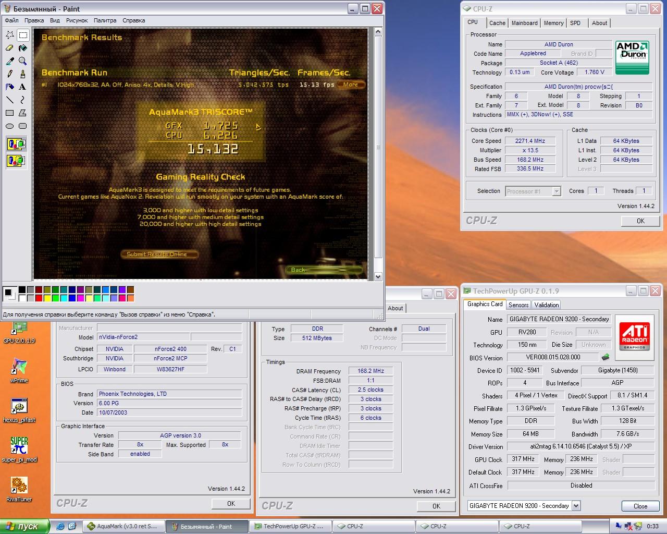667x534 pixels.
Task: Open the GPU-Z.0.1.9 desktop icon
Action: (x=19, y=332)
